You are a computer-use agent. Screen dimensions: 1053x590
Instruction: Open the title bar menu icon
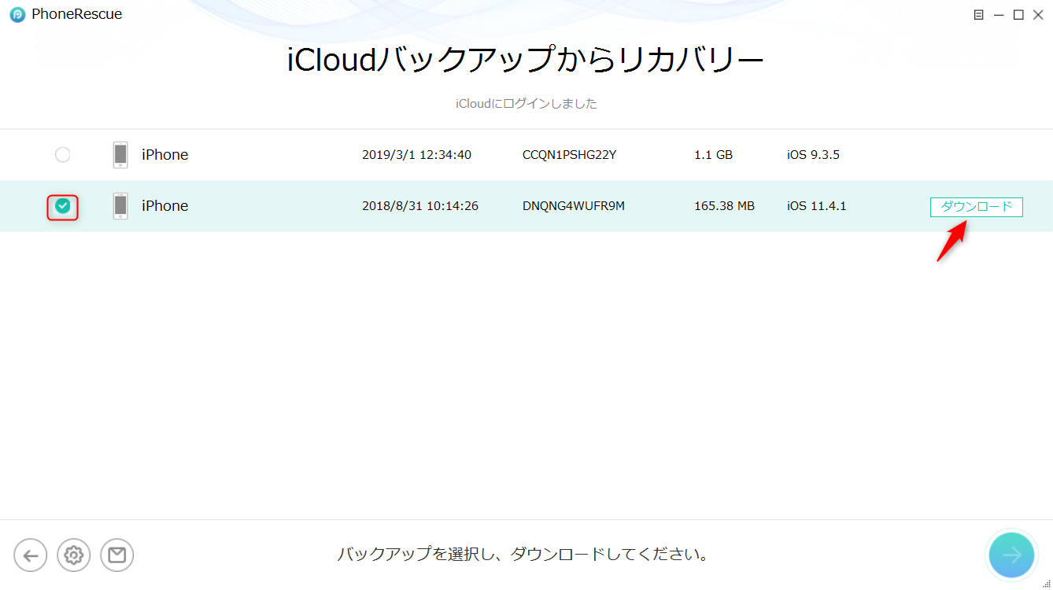(978, 15)
